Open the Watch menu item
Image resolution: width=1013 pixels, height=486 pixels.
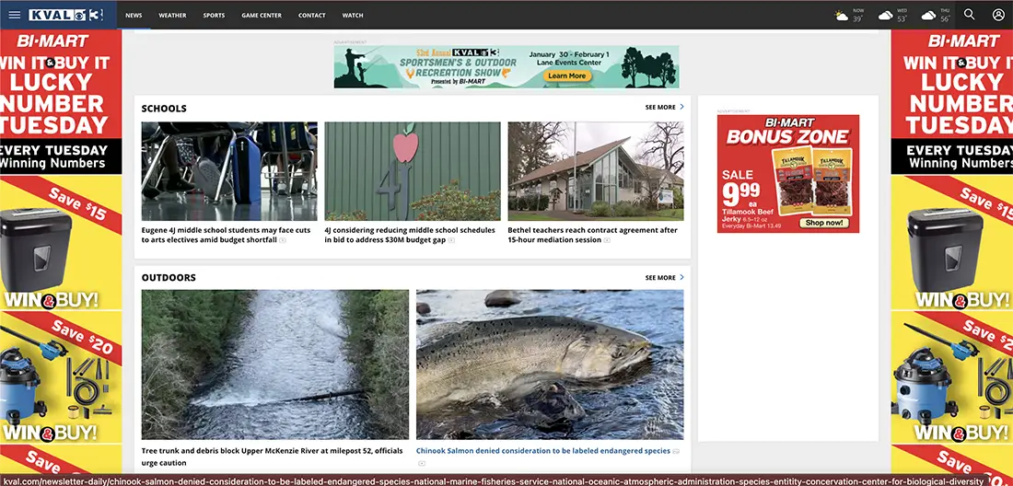[x=353, y=15]
